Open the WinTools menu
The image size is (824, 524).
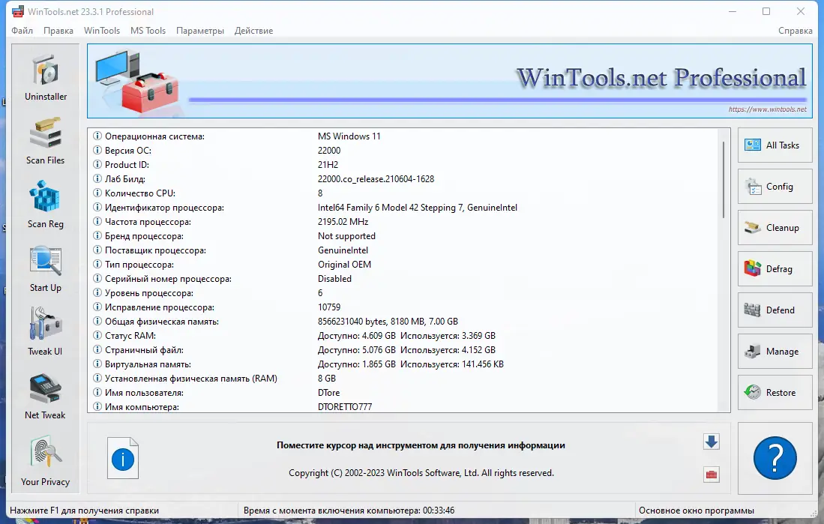[102, 31]
